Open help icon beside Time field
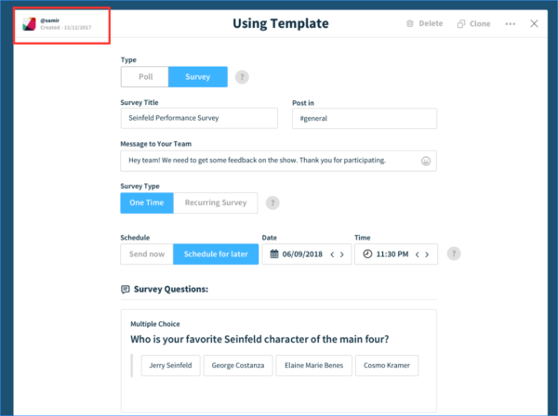 pyautogui.click(x=454, y=253)
